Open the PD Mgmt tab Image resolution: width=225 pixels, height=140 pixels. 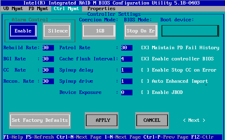(38, 9)
